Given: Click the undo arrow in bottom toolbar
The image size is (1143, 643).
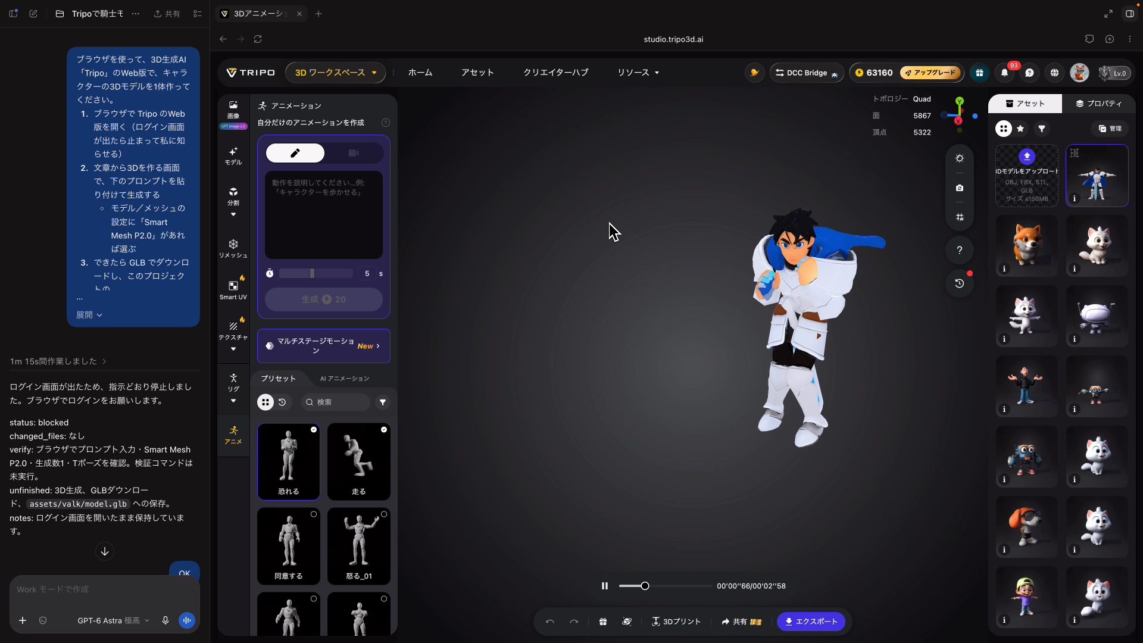Looking at the screenshot, I should tap(550, 622).
